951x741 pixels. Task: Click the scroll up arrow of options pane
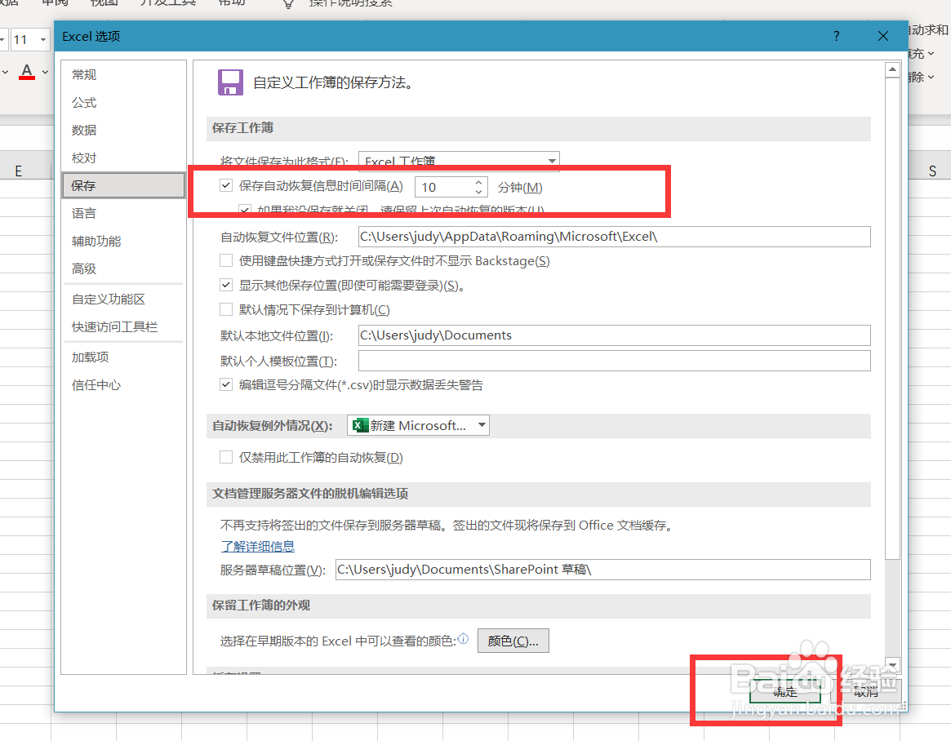[892, 69]
